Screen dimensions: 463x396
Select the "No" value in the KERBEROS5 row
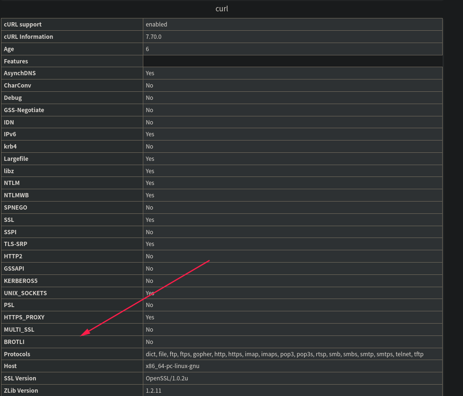149,281
